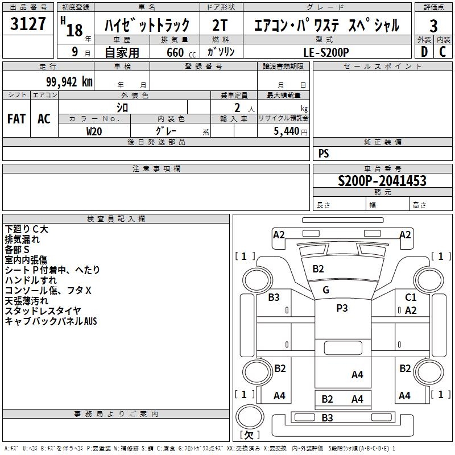
Task: Click the lot number 3127
Action: 28,26
